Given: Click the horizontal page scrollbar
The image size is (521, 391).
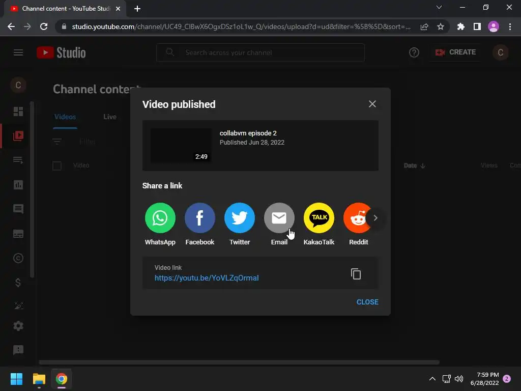Looking at the screenshot, I should point(239,362).
